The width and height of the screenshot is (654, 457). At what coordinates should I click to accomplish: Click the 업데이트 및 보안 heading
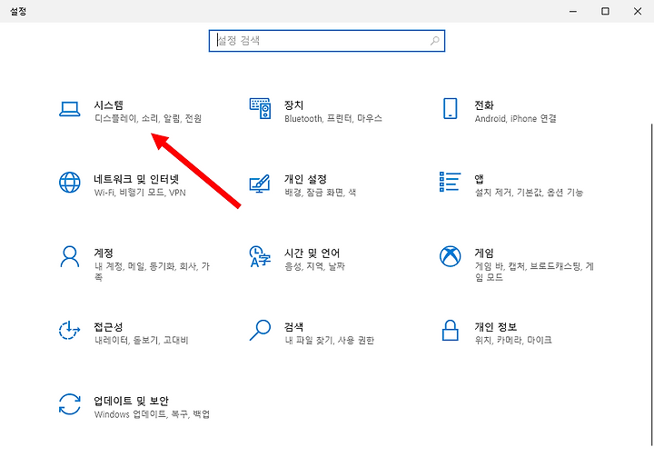point(131,401)
